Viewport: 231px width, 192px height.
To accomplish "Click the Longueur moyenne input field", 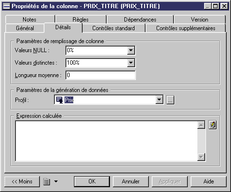I will pos(100,75).
